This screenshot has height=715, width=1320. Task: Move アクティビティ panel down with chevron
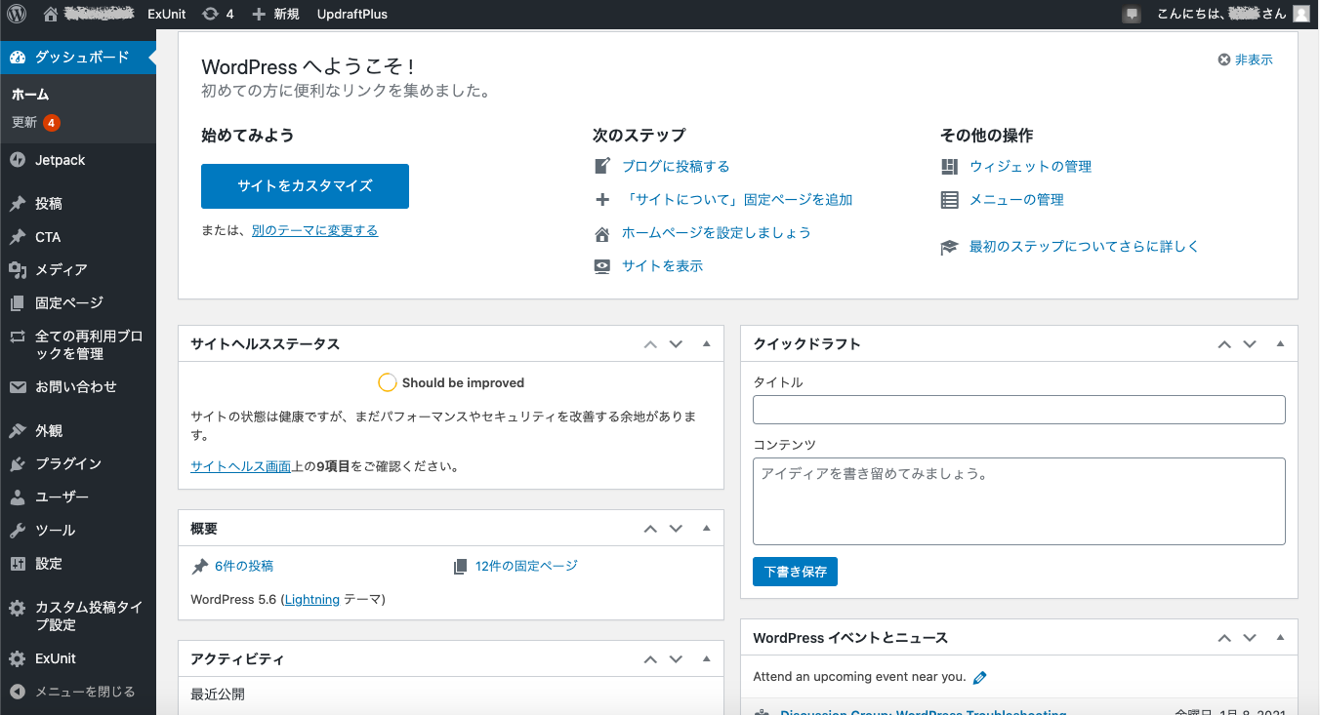tap(676, 659)
